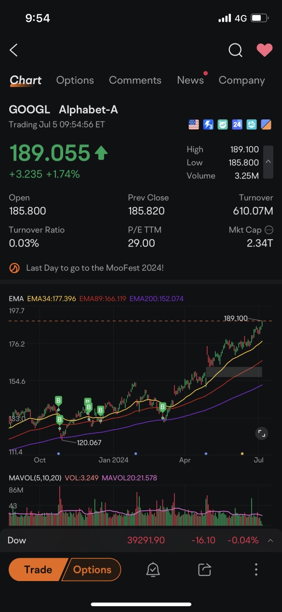Tap the outlined Options trading button
The height and width of the screenshot is (612, 282).
(92, 569)
